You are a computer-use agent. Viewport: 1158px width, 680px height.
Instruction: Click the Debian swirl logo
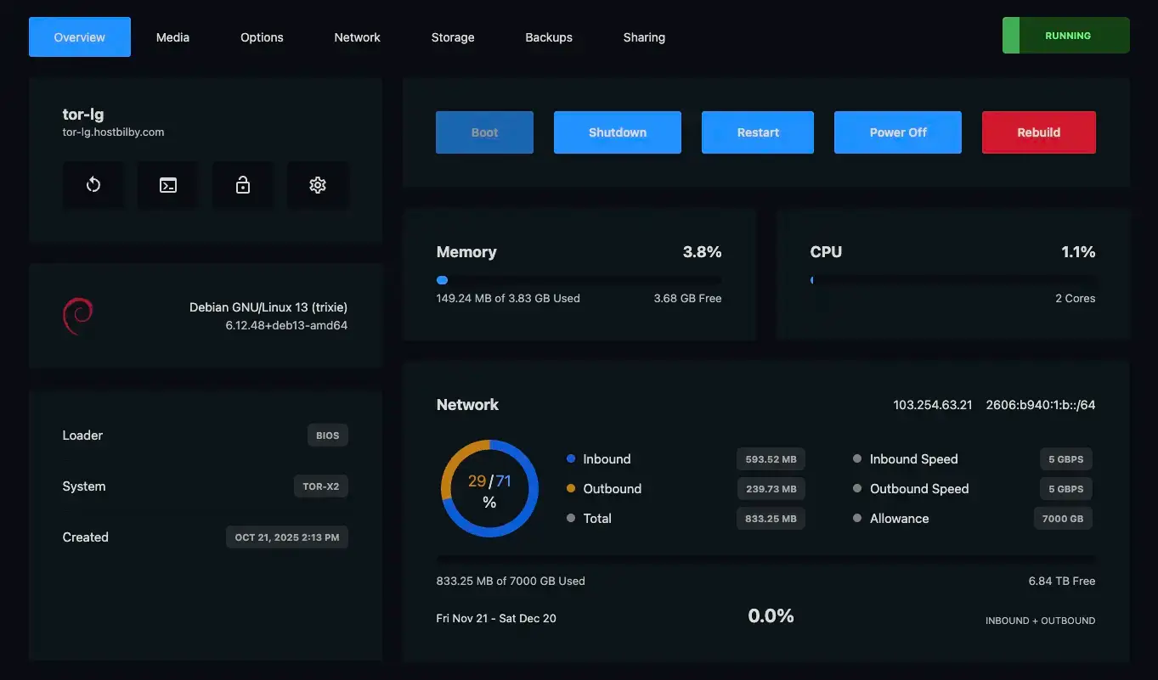click(x=77, y=316)
